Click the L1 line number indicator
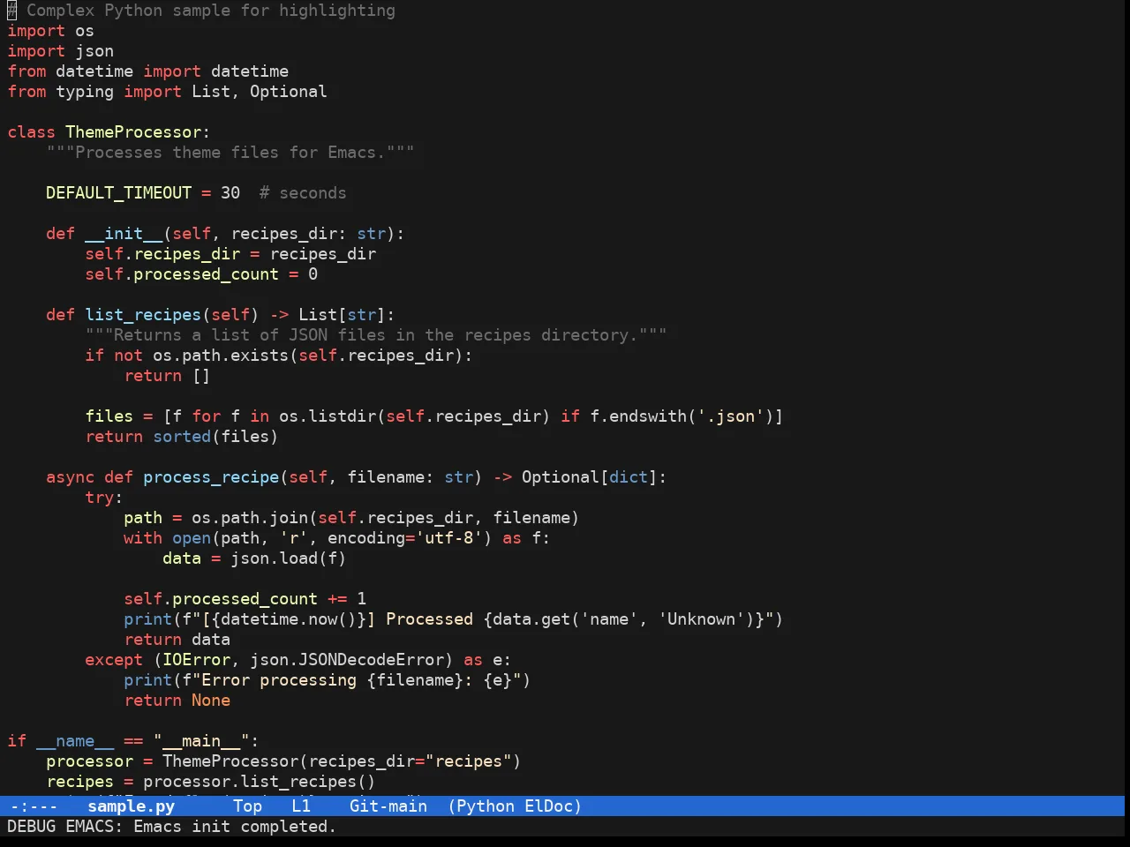Viewport: 1130px width, 847px height. (301, 806)
